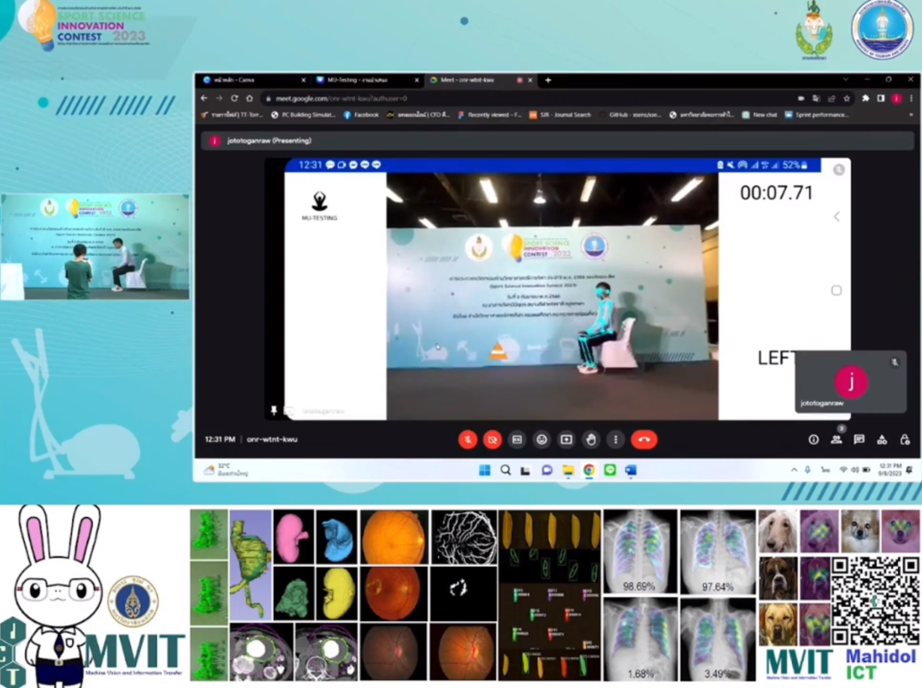Click the present screen icon
Viewport: 922px width, 688px height.
[566, 440]
